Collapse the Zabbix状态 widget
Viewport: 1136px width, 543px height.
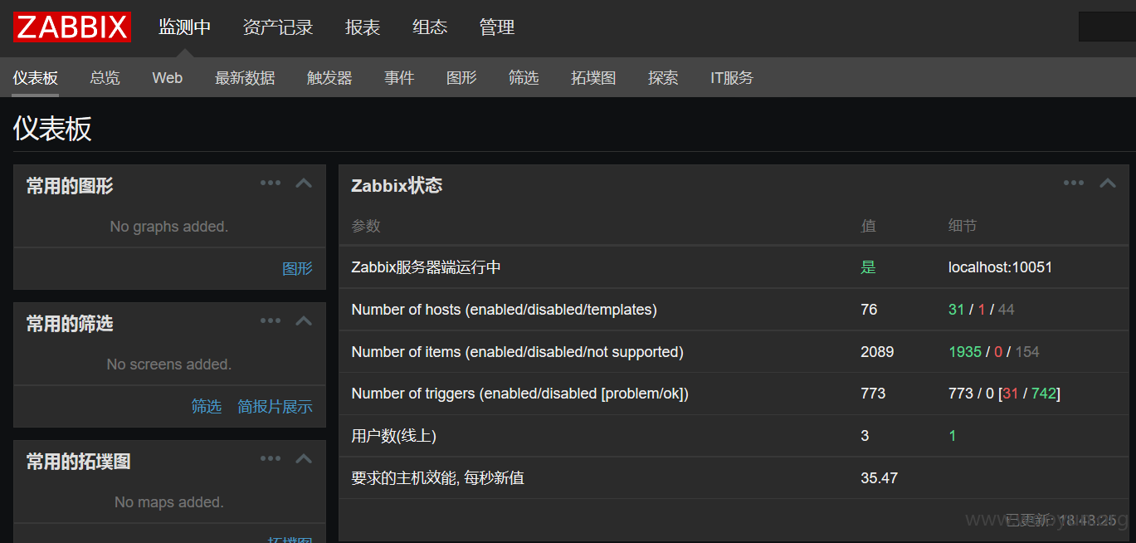[x=1108, y=183]
